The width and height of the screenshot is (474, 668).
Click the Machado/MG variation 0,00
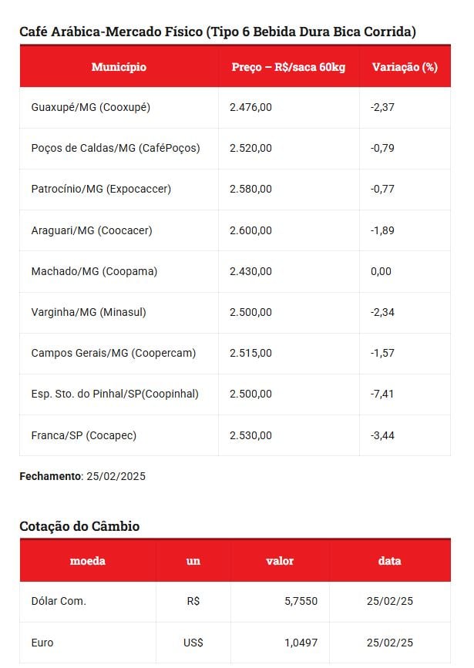(381, 271)
